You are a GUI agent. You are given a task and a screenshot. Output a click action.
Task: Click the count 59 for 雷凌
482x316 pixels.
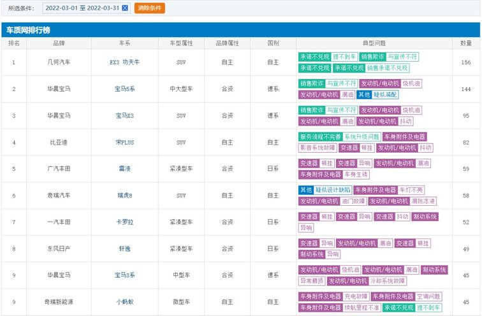465,169
